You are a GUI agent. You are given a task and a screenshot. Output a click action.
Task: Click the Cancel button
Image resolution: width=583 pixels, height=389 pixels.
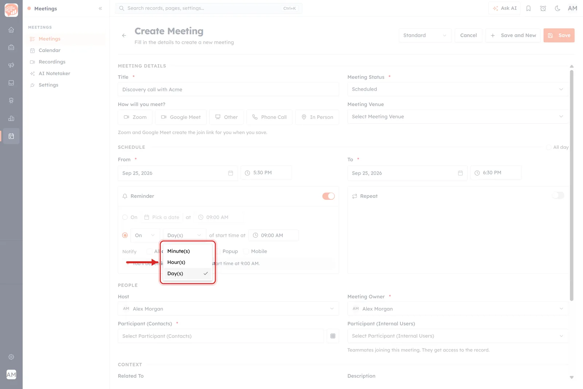point(468,35)
